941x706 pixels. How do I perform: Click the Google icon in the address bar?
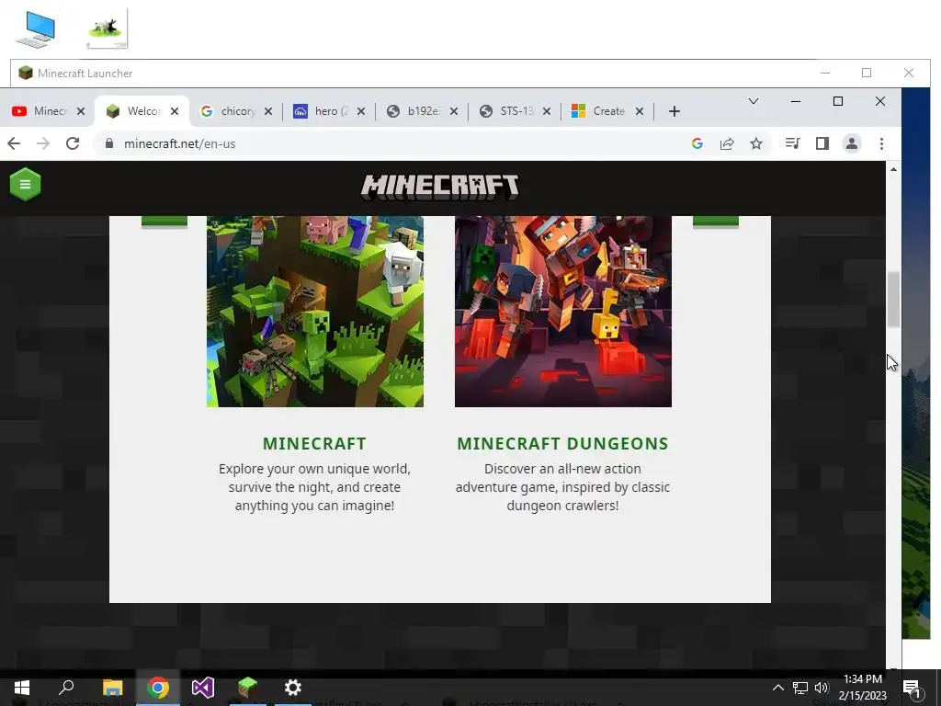697,143
